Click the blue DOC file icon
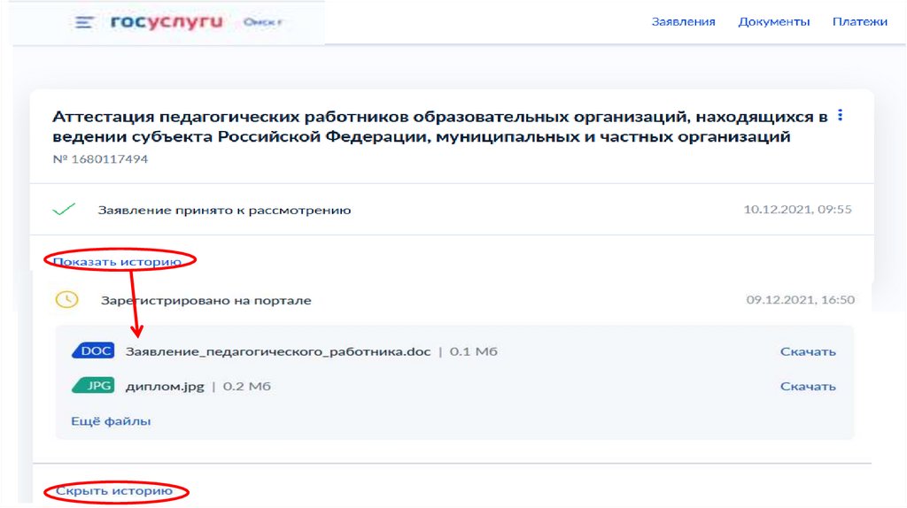 (x=93, y=351)
